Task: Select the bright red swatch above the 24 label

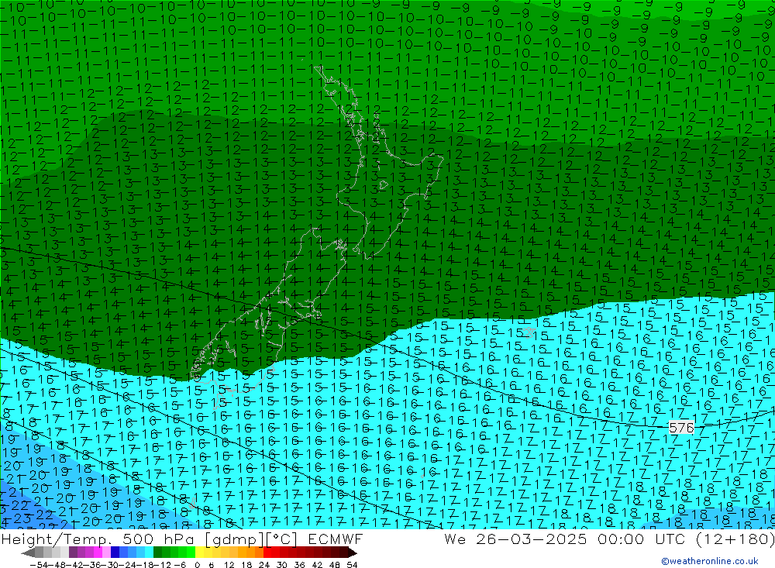Action: (267, 553)
